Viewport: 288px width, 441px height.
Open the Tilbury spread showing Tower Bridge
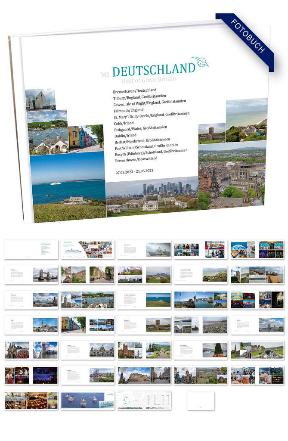coord(31,275)
